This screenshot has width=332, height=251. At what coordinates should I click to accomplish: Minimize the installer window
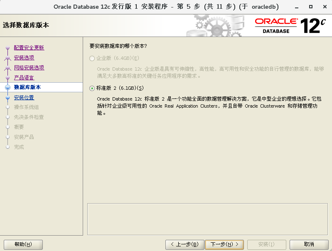tap(297, 7)
